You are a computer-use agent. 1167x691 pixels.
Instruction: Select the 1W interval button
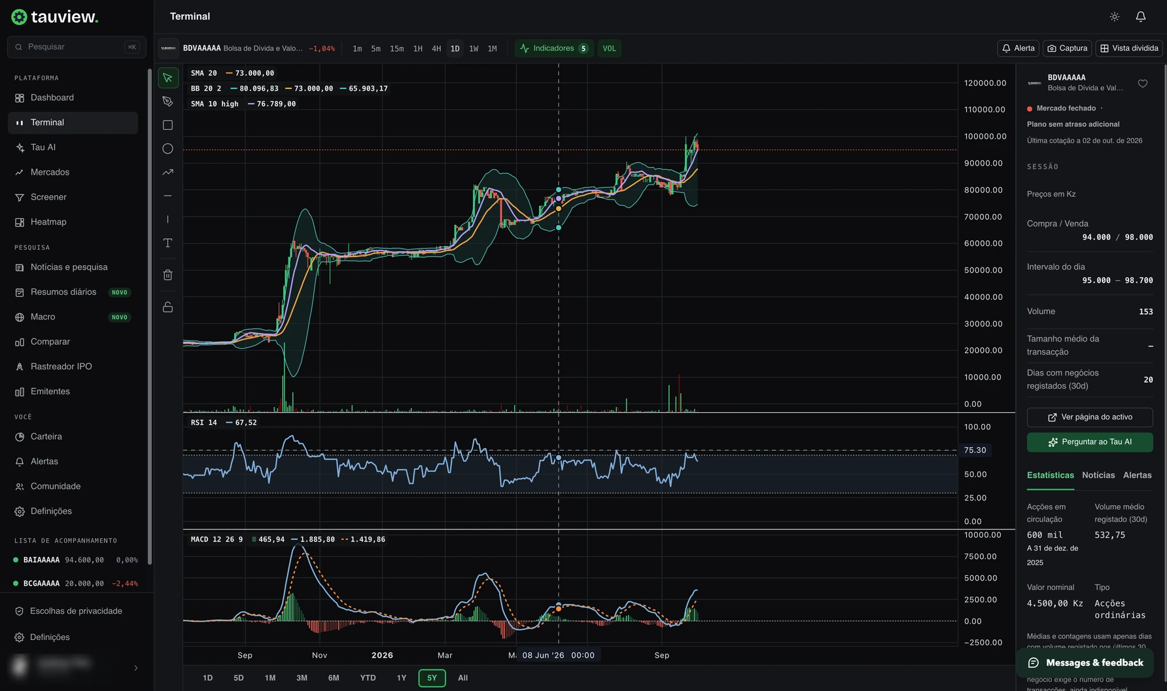pyautogui.click(x=474, y=48)
